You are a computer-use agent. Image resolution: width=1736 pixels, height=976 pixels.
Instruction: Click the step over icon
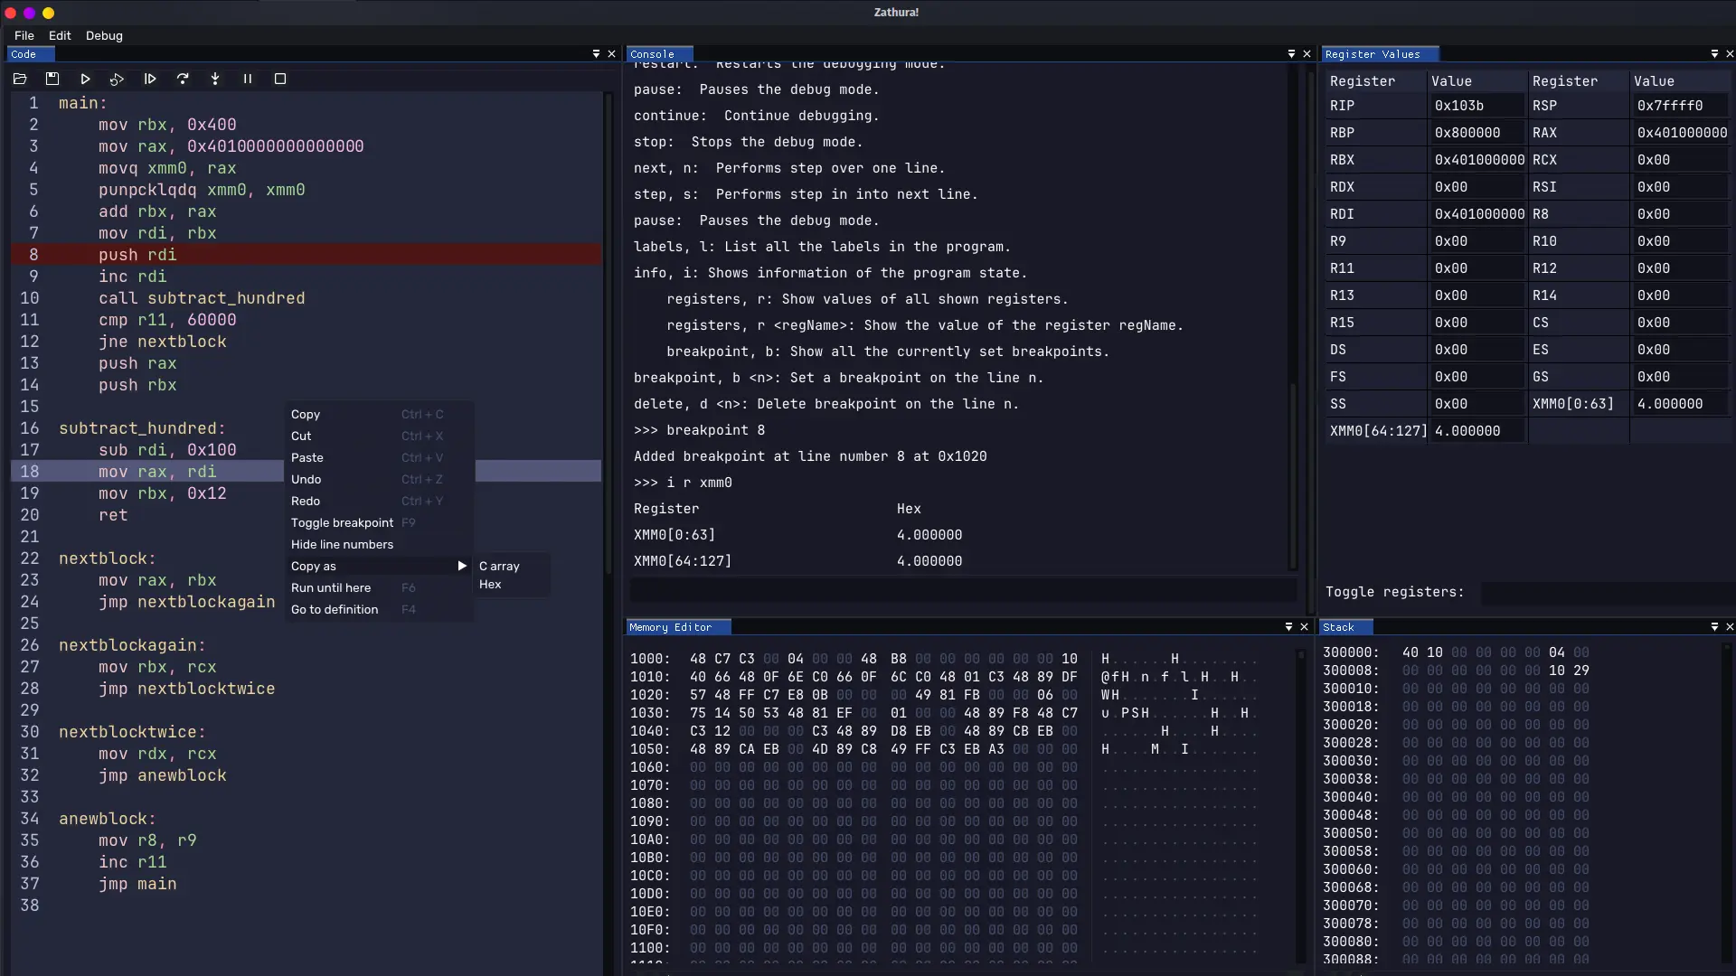183,80
